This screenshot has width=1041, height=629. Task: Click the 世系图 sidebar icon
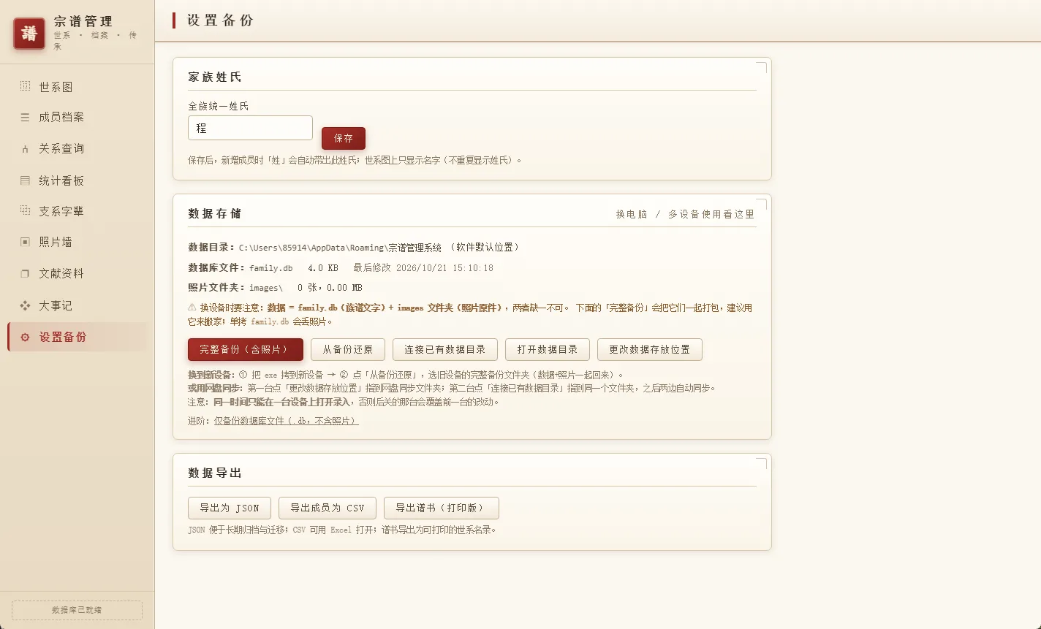(x=26, y=86)
